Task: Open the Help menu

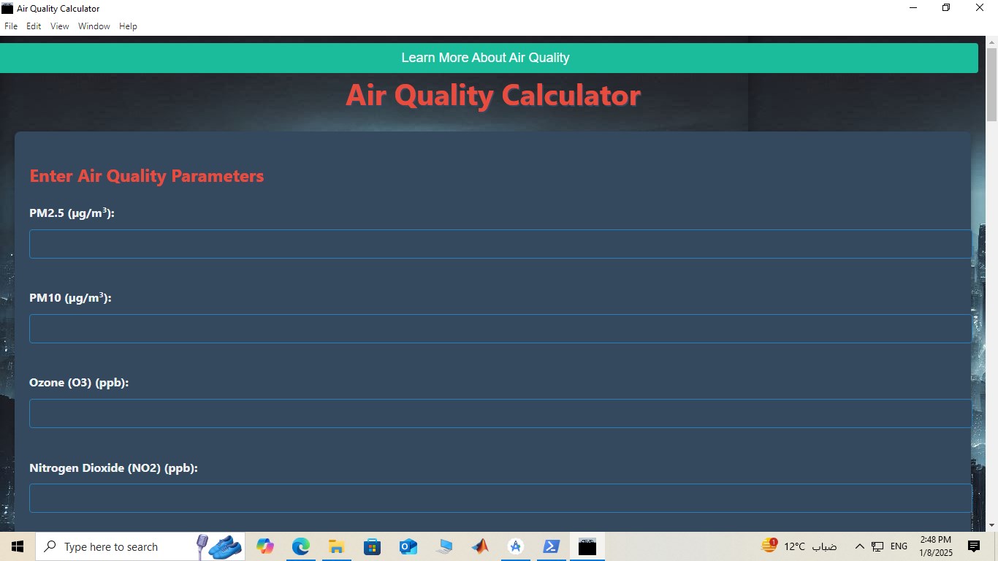Action: point(128,26)
